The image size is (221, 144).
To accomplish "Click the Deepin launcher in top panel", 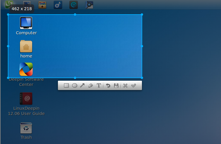I will 9,4.
